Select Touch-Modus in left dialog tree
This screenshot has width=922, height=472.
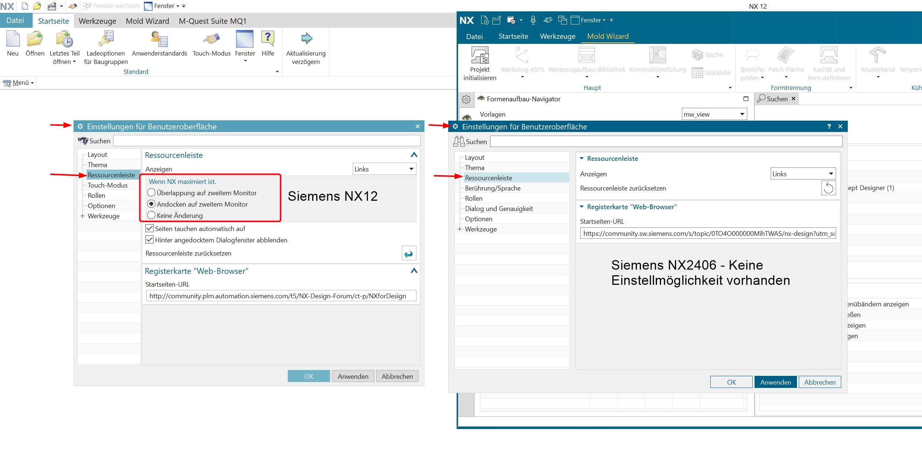[107, 185]
